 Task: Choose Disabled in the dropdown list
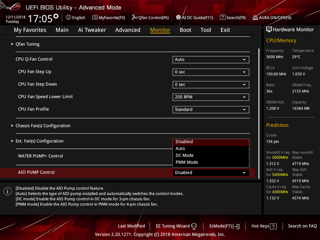211,142
